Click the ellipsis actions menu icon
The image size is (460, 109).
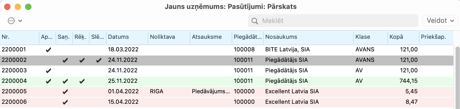[x=11, y=21]
